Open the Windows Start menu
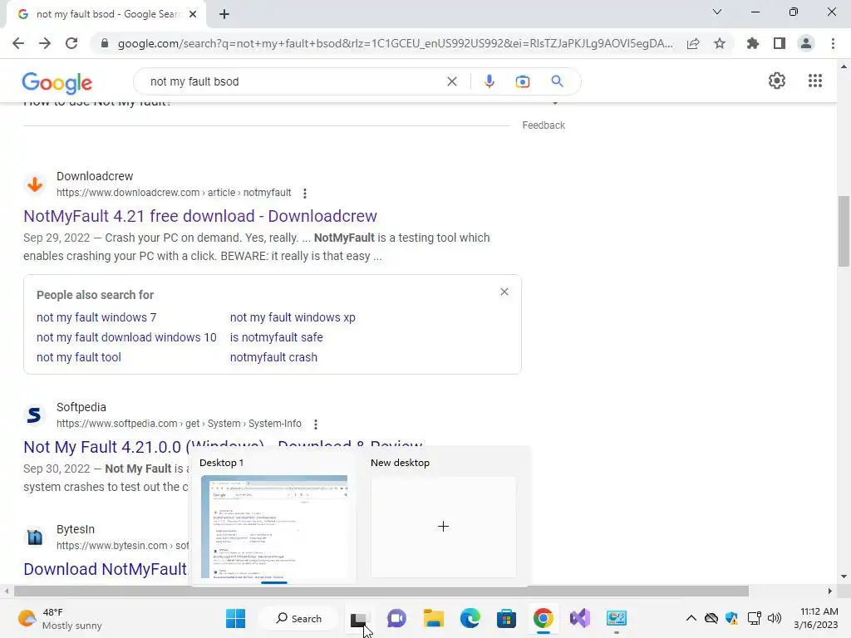Image resolution: width=851 pixels, height=638 pixels. coord(235,618)
